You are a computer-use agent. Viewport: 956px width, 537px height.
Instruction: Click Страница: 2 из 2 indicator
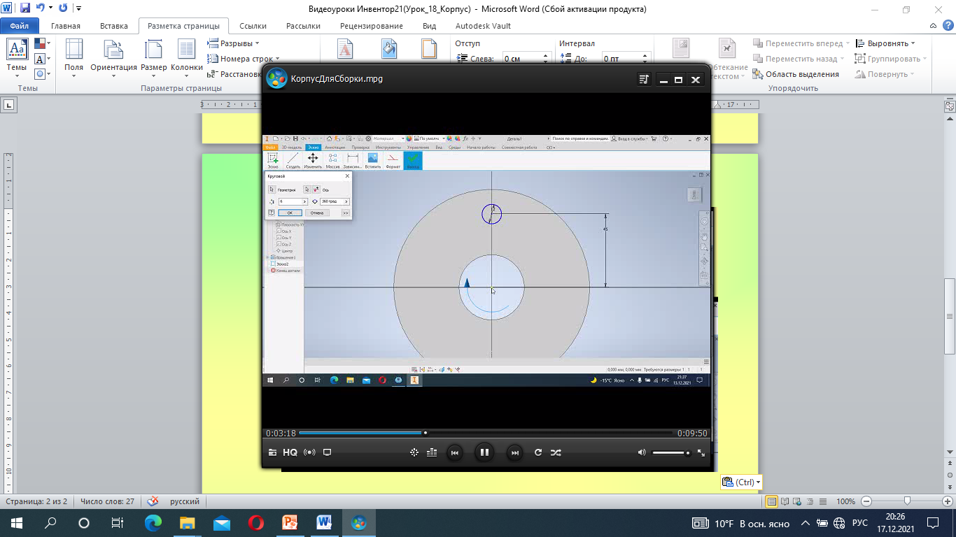36,501
